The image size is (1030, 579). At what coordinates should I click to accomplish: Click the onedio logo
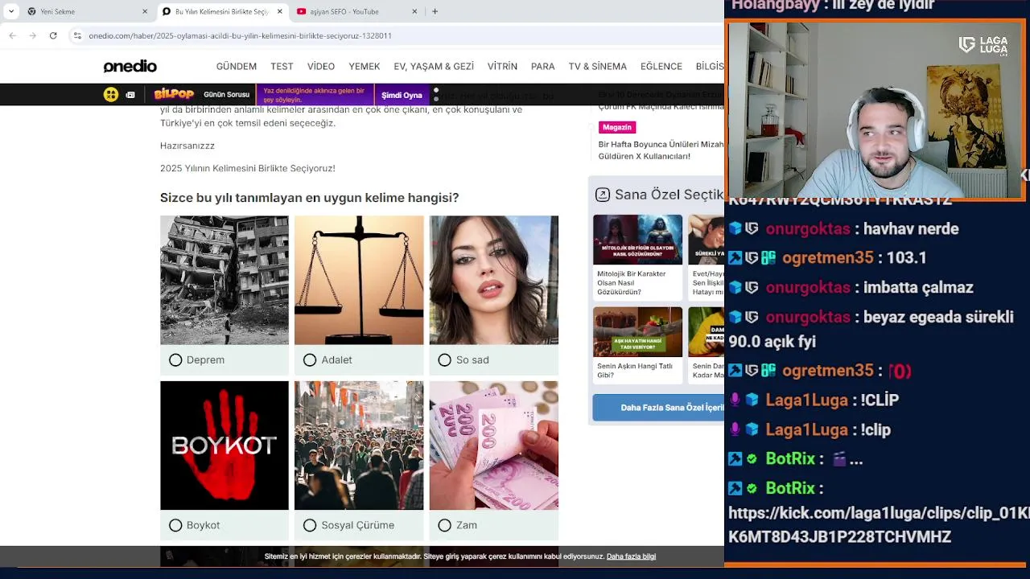(x=130, y=66)
